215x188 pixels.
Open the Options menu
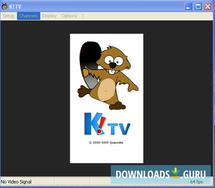point(69,16)
